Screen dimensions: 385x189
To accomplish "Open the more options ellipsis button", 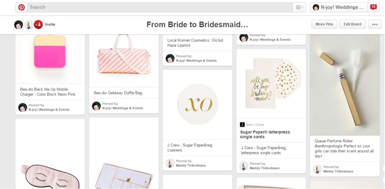I will (375, 24).
